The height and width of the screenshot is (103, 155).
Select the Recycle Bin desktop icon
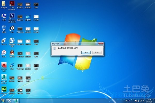[4, 28]
